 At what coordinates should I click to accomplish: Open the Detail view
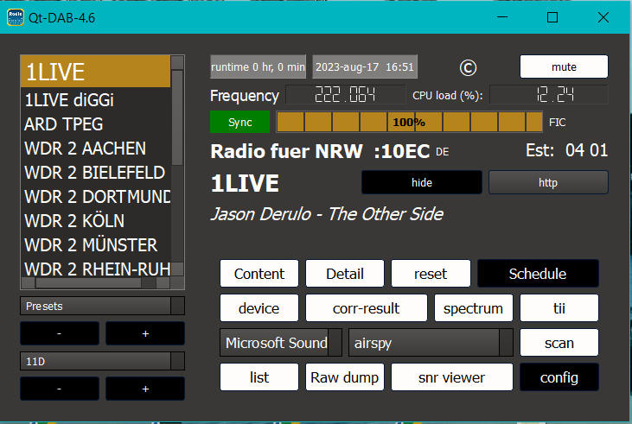345,274
